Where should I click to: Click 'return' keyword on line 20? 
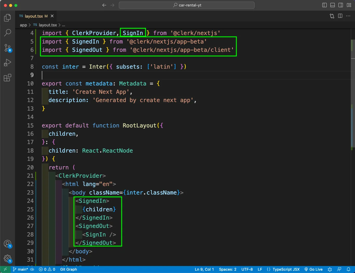[x=59, y=168]
